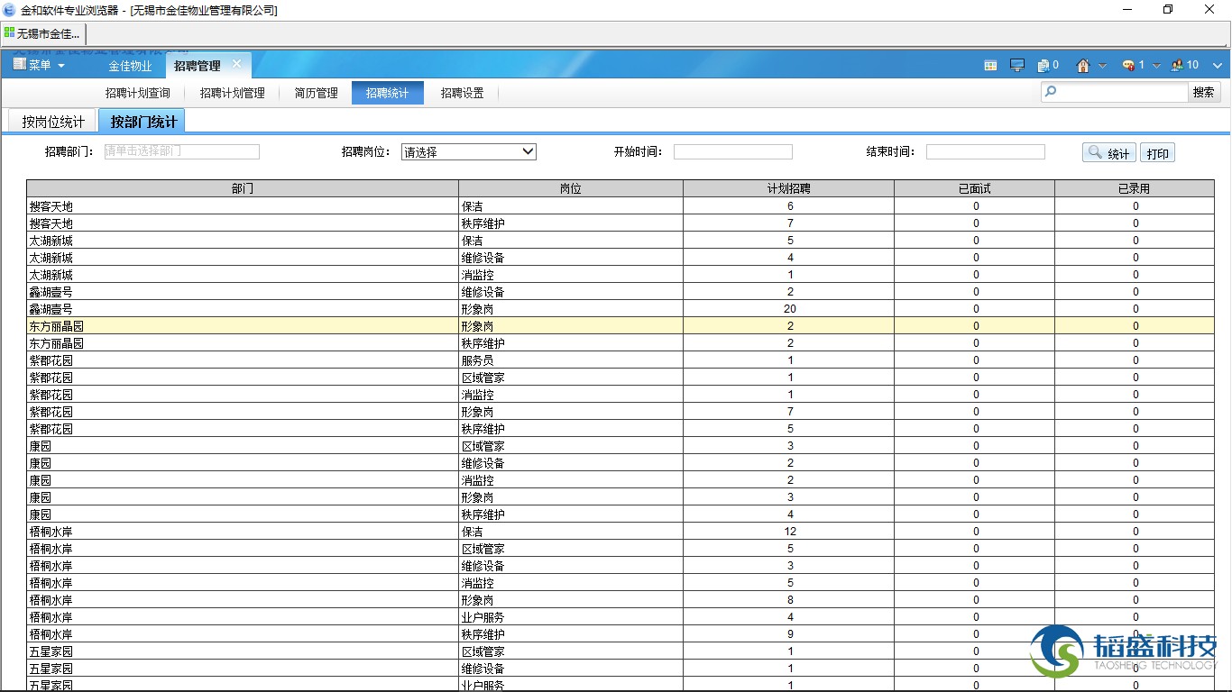Select the 紫郡花园 服务员 position cell
Screen dimensions: 1232x692
[x=571, y=360]
